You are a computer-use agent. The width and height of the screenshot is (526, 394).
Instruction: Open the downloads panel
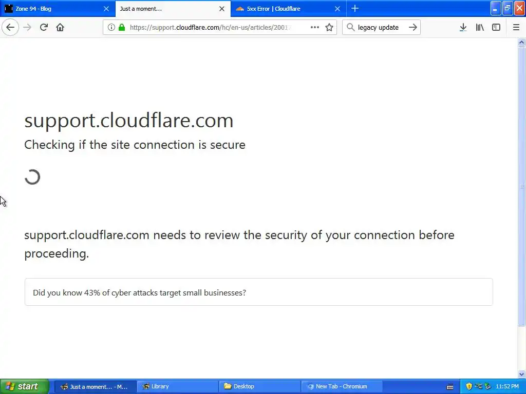[463, 27]
